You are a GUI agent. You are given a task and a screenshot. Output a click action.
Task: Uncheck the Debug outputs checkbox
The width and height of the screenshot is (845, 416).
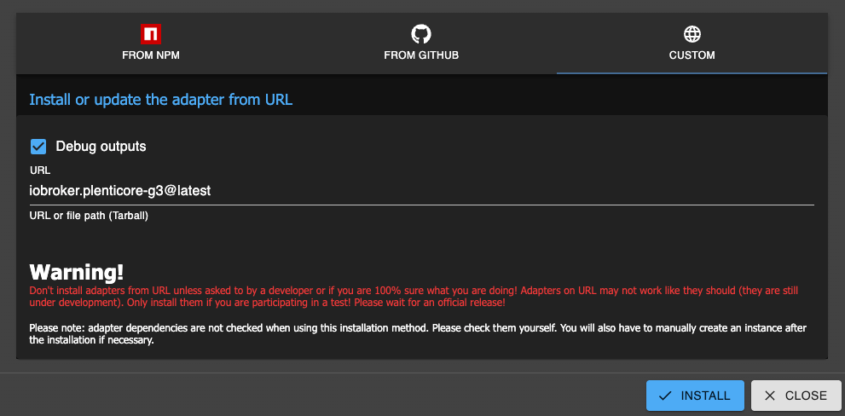click(38, 147)
